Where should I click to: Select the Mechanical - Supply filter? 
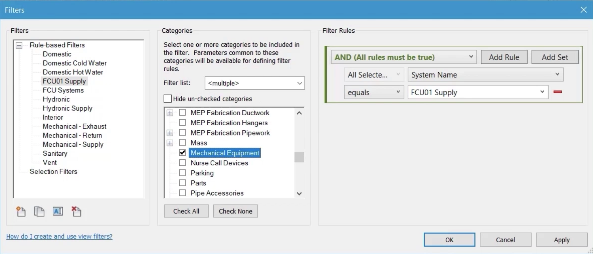point(73,145)
